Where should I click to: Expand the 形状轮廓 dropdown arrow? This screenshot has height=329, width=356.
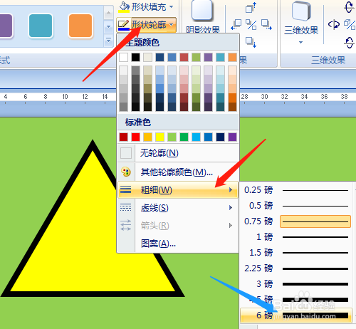click(x=172, y=24)
